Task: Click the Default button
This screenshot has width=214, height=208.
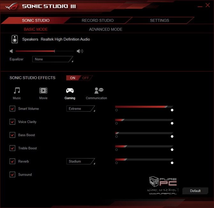Action: [195, 191]
